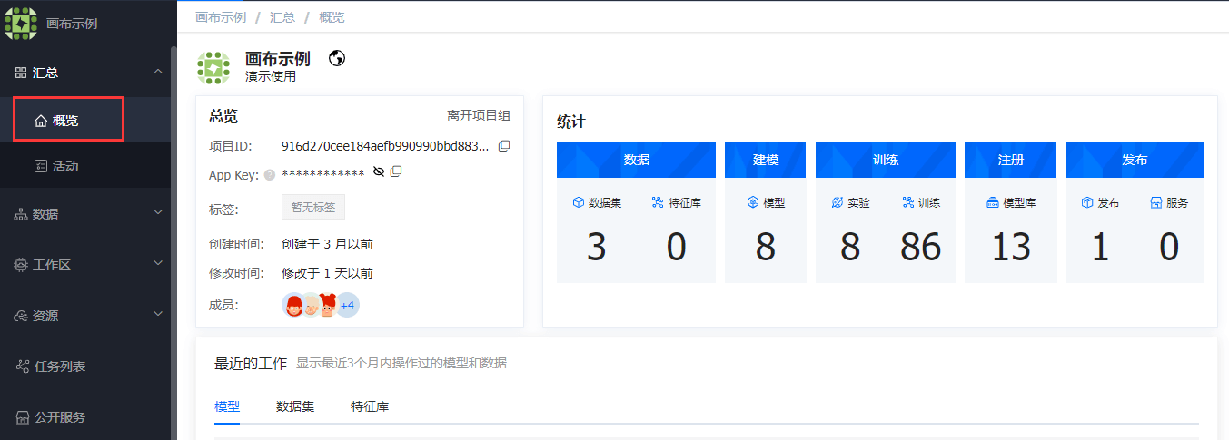Copy the App Key with the copy icon
This screenshot has width=1229, height=440.
click(396, 171)
